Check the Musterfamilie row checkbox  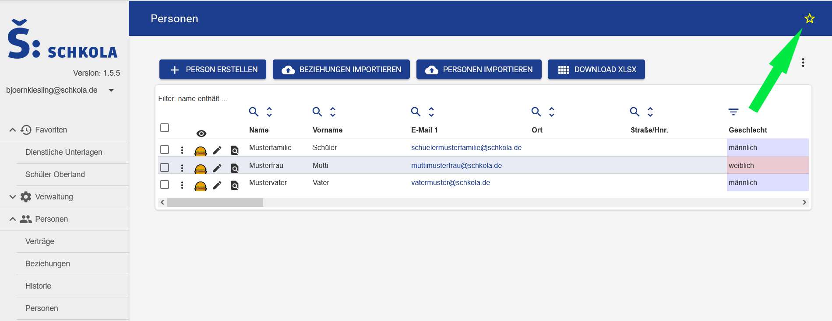pos(165,150)
